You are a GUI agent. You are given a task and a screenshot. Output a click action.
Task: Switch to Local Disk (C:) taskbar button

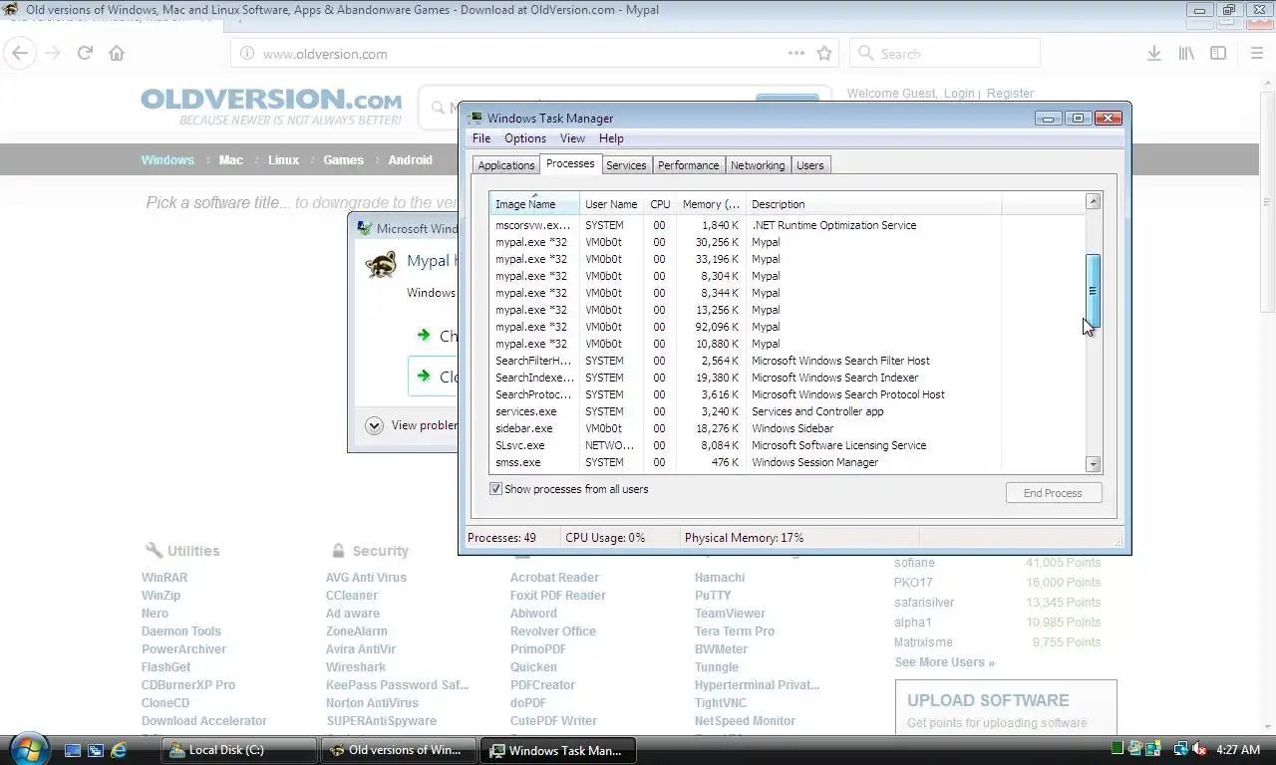tap(238, 750)
